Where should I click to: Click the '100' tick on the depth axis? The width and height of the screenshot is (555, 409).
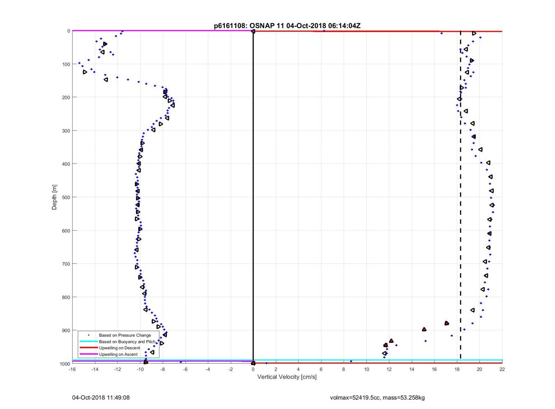coord(66,64)
